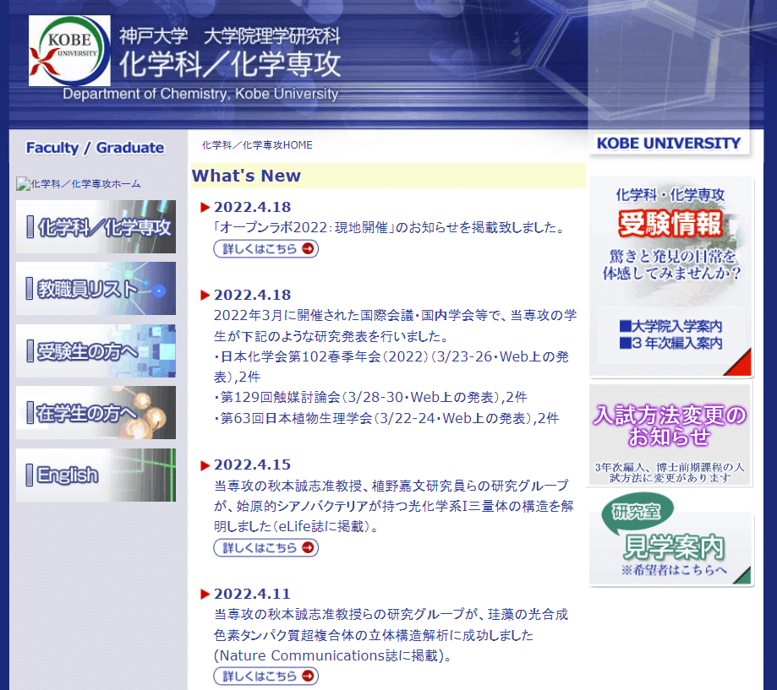The height and width of the screenshot is (690, 777).
Task: Open the 在学生の方へ sidebar menu
Action: 96,413
